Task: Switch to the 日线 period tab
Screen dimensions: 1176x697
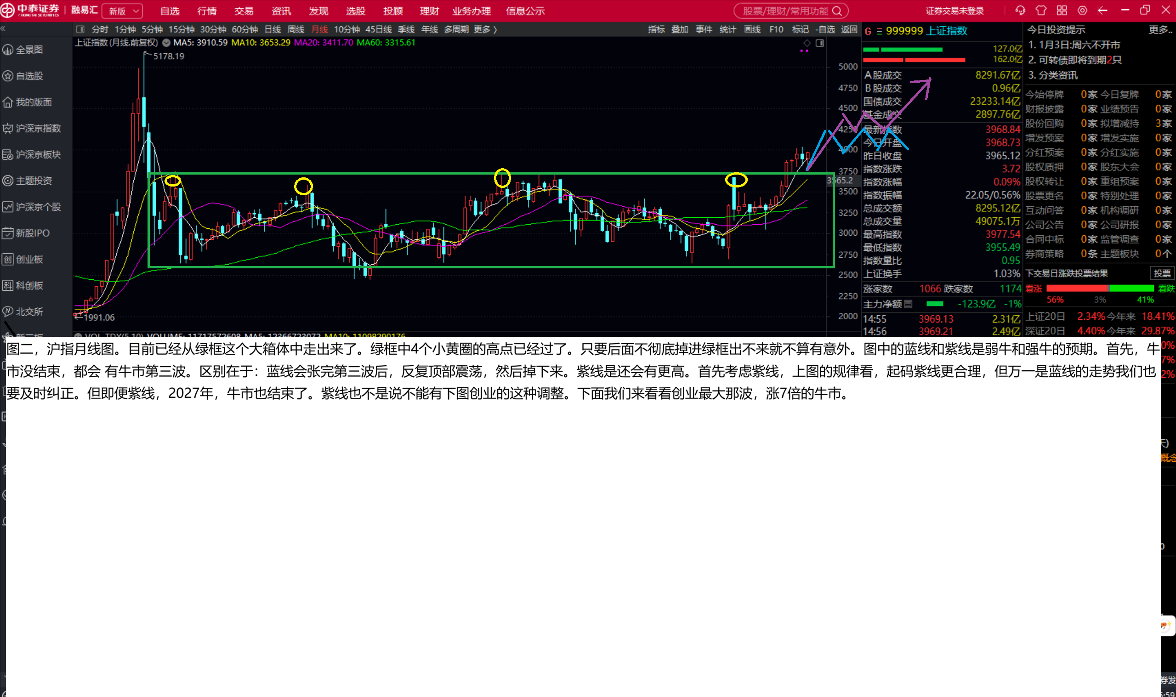Action: (x=273, y=29)
